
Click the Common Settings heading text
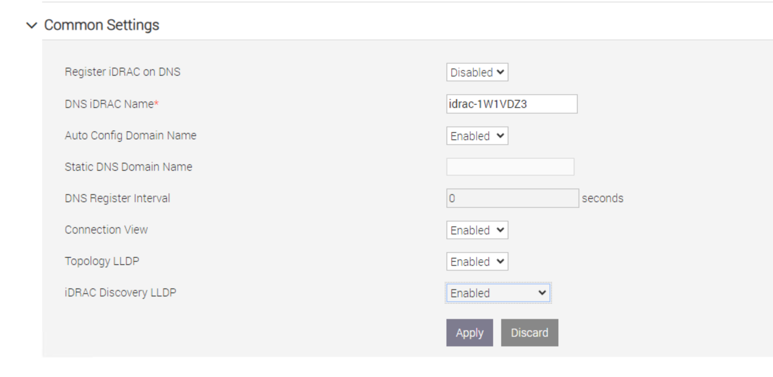101,25
